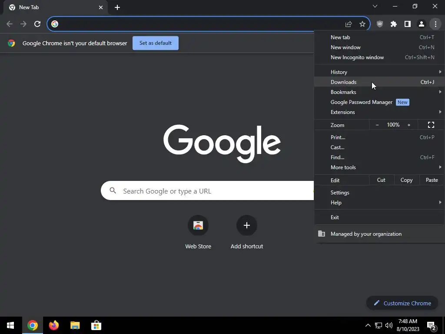Select Print... from the menu
445x334 pixels.
pyautogui.click(x=379, y=137)
